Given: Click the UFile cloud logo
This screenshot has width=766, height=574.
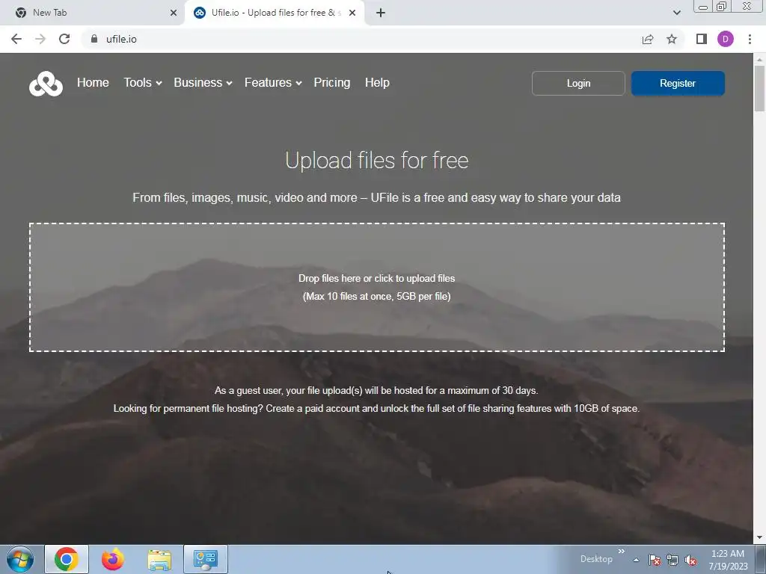Looking at the screenshot, I should (x=46, y=84).
